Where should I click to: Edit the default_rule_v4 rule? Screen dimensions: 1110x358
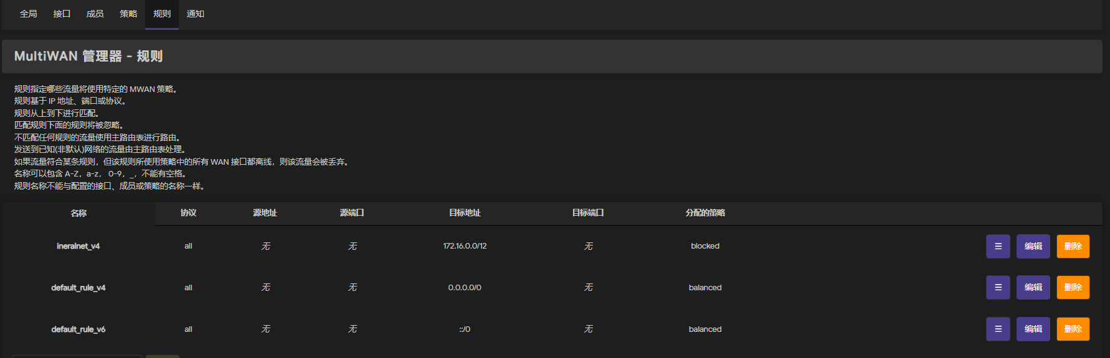point(1033,287)
